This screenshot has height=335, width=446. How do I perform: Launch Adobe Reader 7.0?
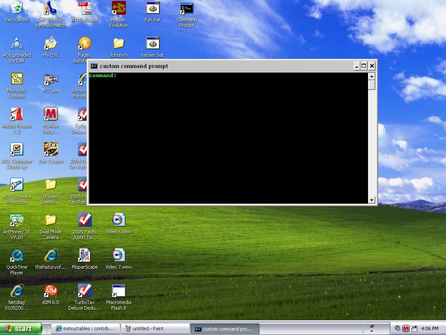point(17,114)
